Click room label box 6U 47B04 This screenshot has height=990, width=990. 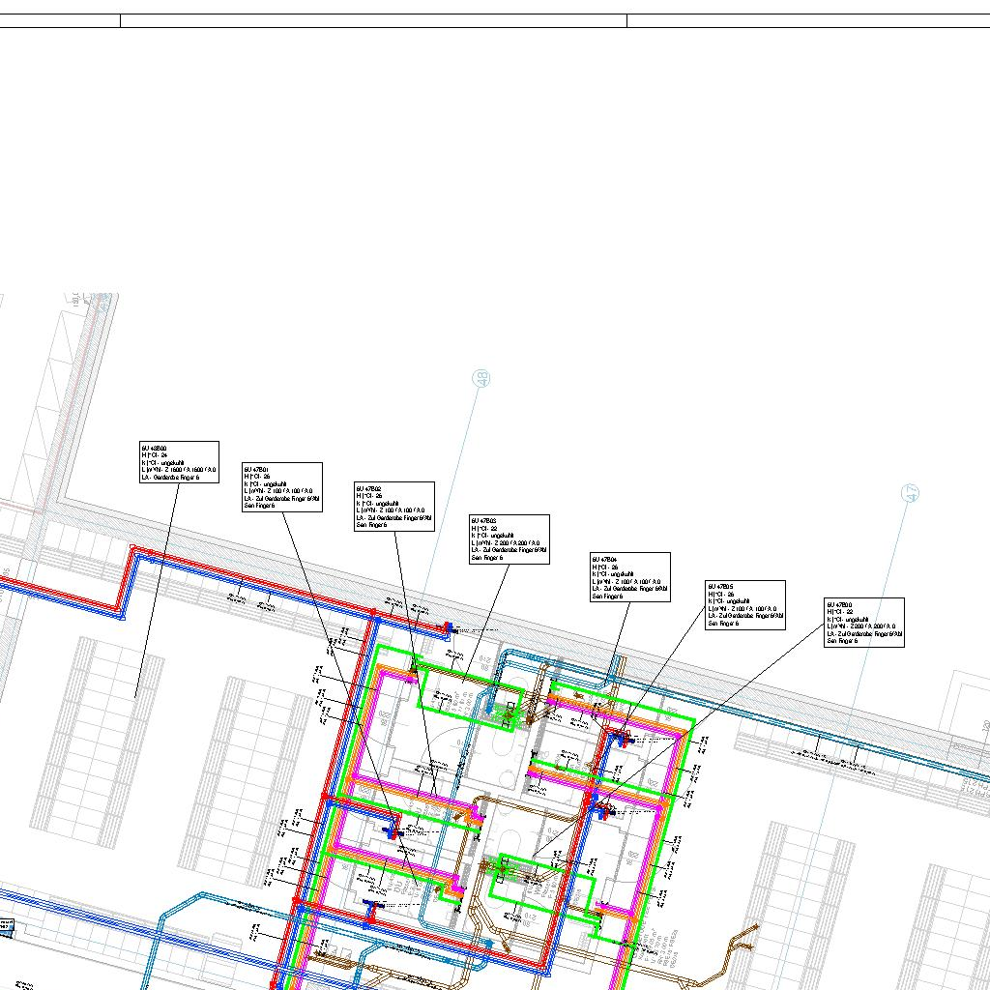click(x=630, y=577)
